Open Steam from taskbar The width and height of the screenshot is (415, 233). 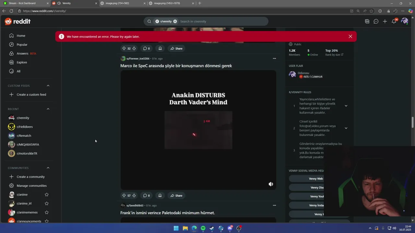tap(212, 228)
